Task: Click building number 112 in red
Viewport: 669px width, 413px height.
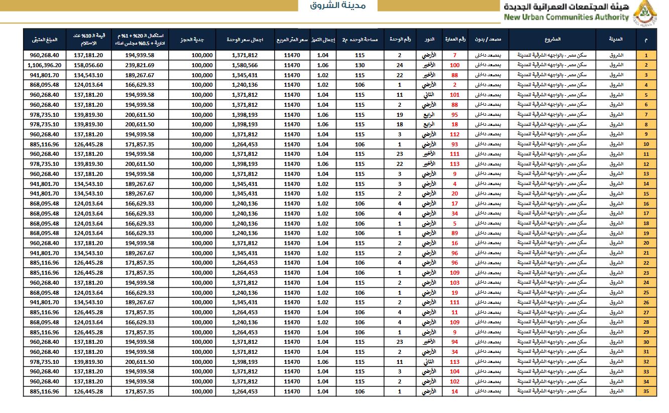Action: 455,134
